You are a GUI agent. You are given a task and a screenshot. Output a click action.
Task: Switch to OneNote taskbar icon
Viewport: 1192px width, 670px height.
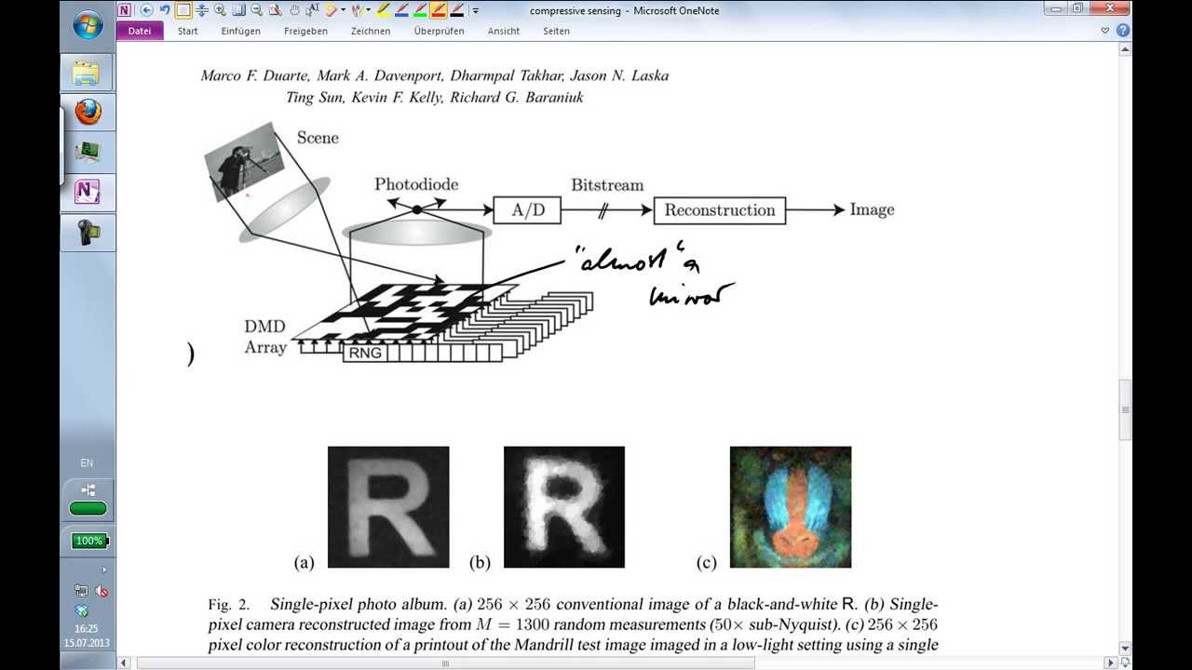pyautogui.click(x=88, y=192)
